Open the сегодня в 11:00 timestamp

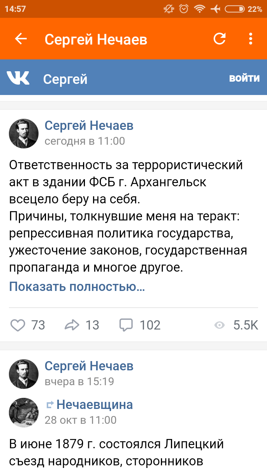coord(85,141)
